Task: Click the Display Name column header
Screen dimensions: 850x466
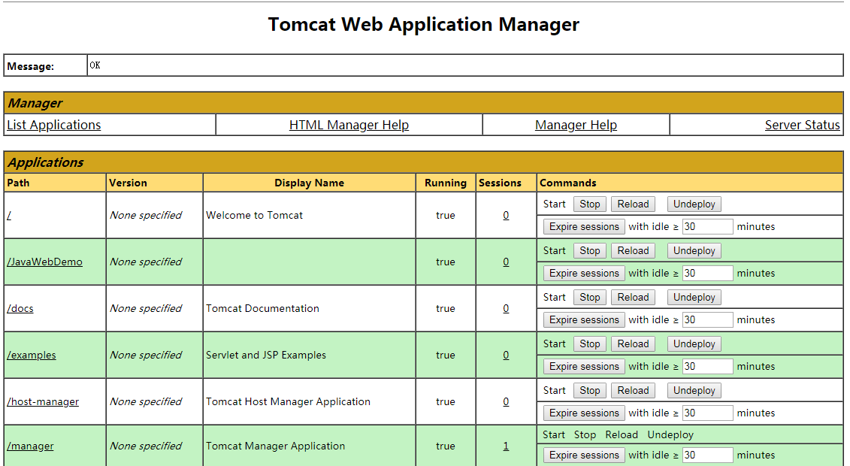Action: [x=309, y=183]
